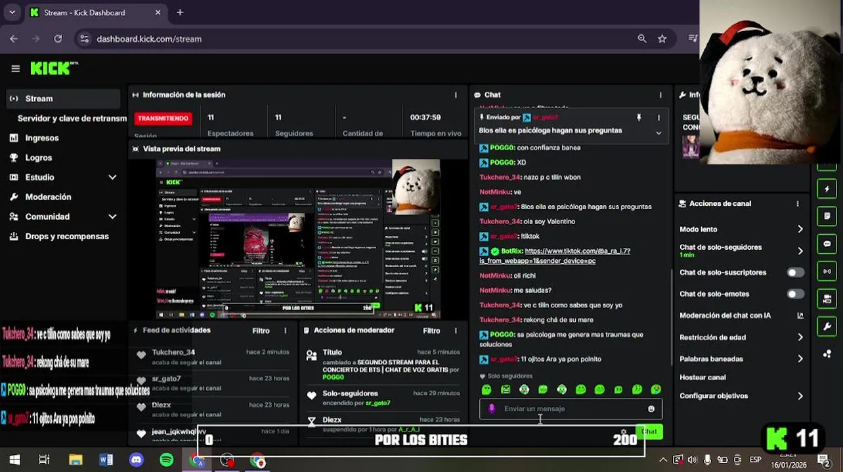
Task: Click the camera widget button
Action: tap(827, 299)
